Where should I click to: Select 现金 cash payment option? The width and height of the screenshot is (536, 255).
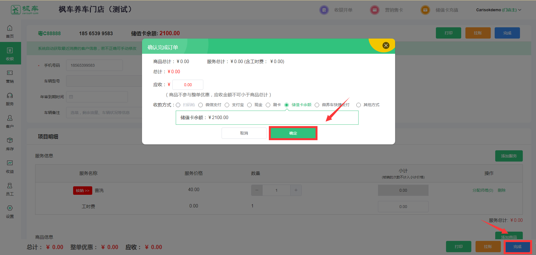coord(249,105)
